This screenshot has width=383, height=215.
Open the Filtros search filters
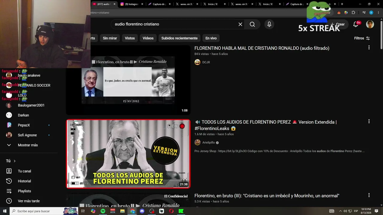(x=362, y=38)
